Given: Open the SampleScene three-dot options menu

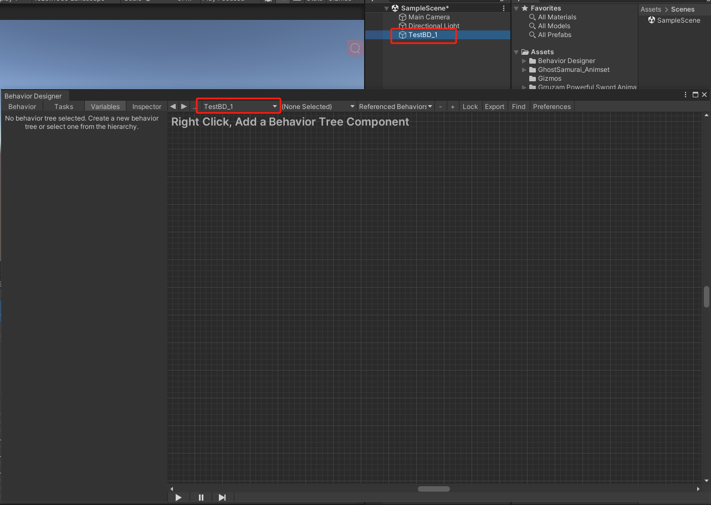Looking at the screenshot, I should 503,8.
